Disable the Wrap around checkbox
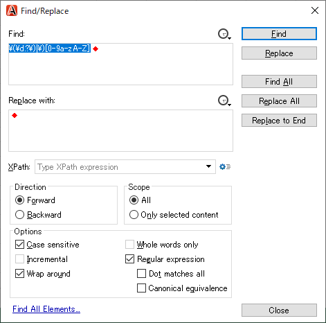 click(x=19, y=274)
